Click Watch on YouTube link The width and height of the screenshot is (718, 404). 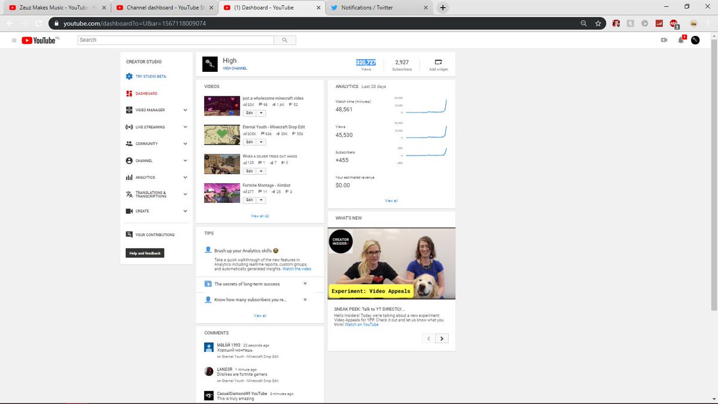point(362,324)
